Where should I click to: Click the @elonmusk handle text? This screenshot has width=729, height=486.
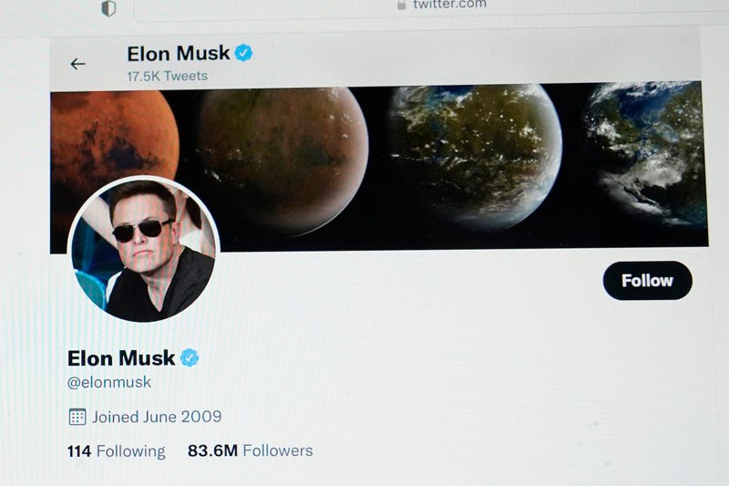(x=109, y=382)
